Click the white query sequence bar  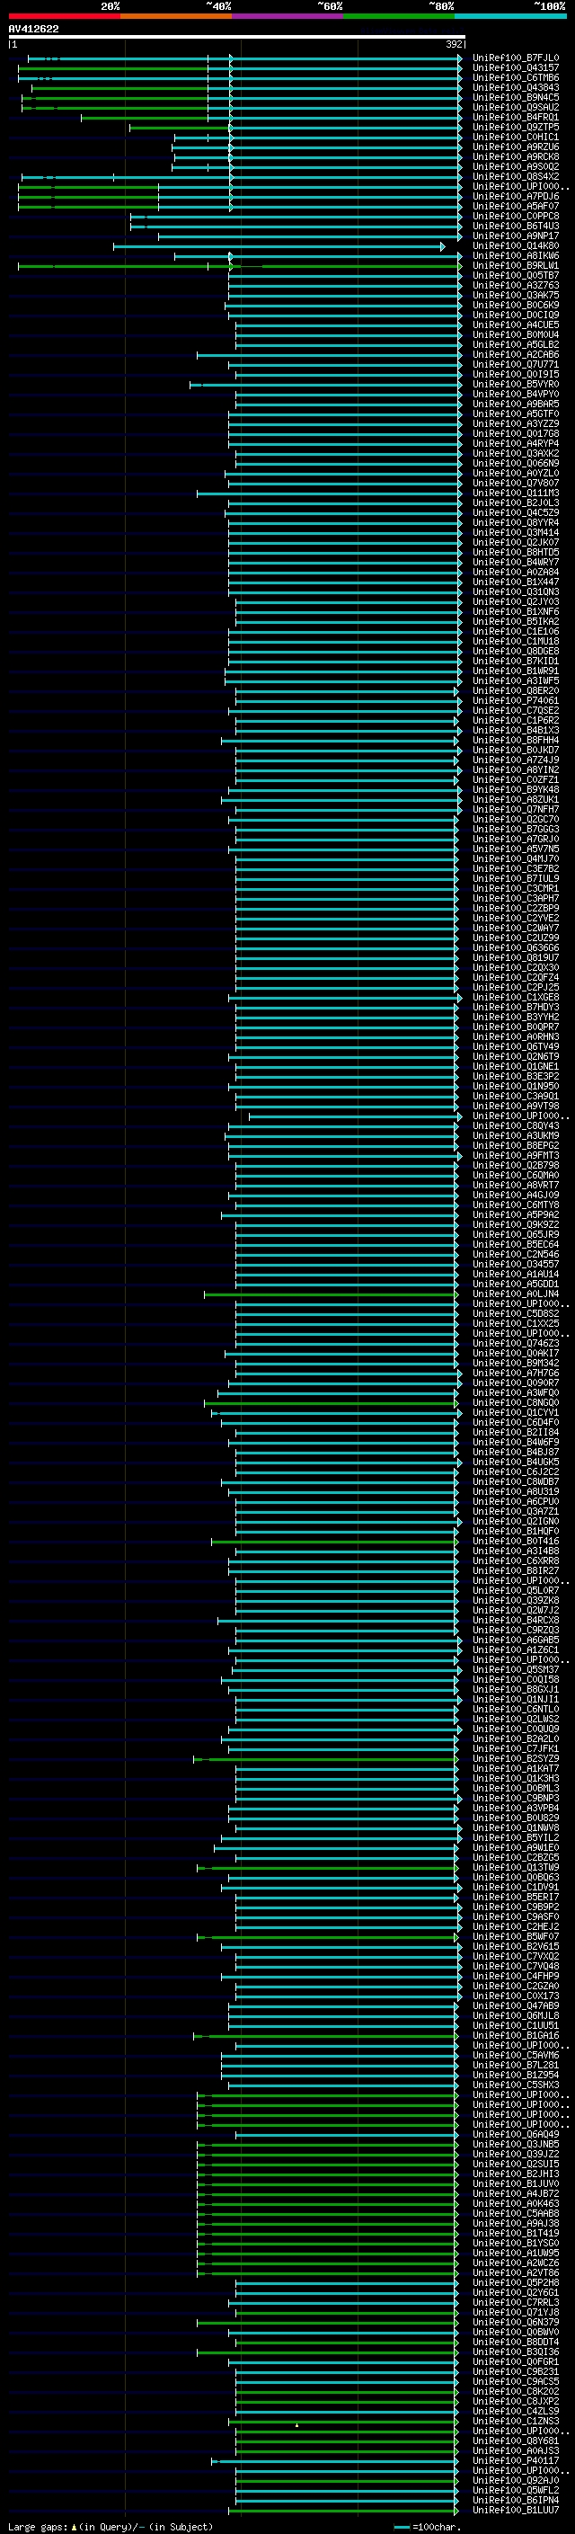pos(237,38)
